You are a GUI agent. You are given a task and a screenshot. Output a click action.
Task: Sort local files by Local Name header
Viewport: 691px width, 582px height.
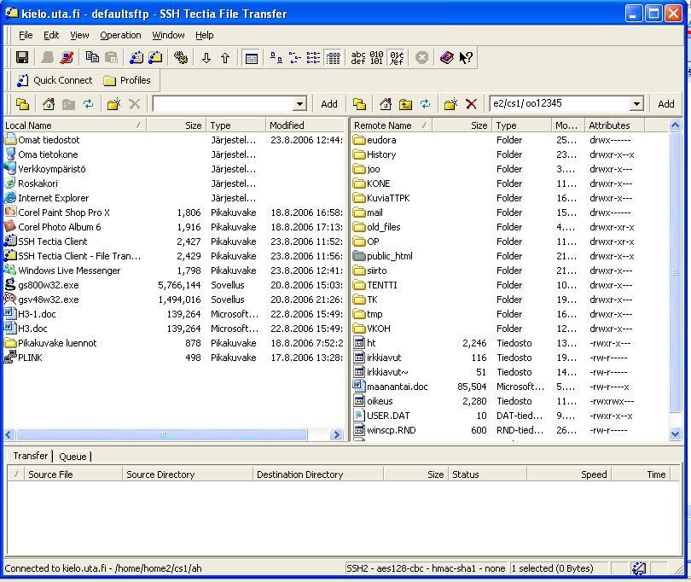[74, 125]
